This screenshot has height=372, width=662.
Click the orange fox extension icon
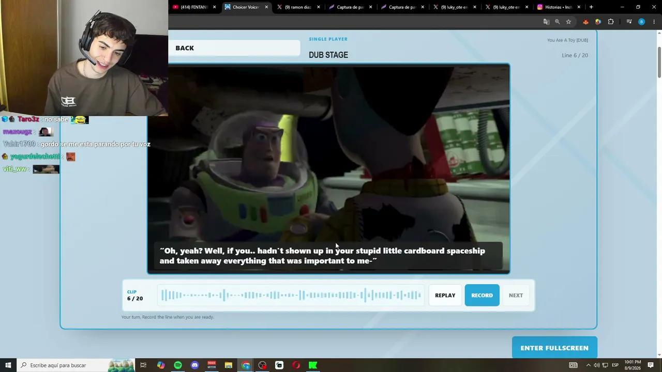[x=585, y=22]
